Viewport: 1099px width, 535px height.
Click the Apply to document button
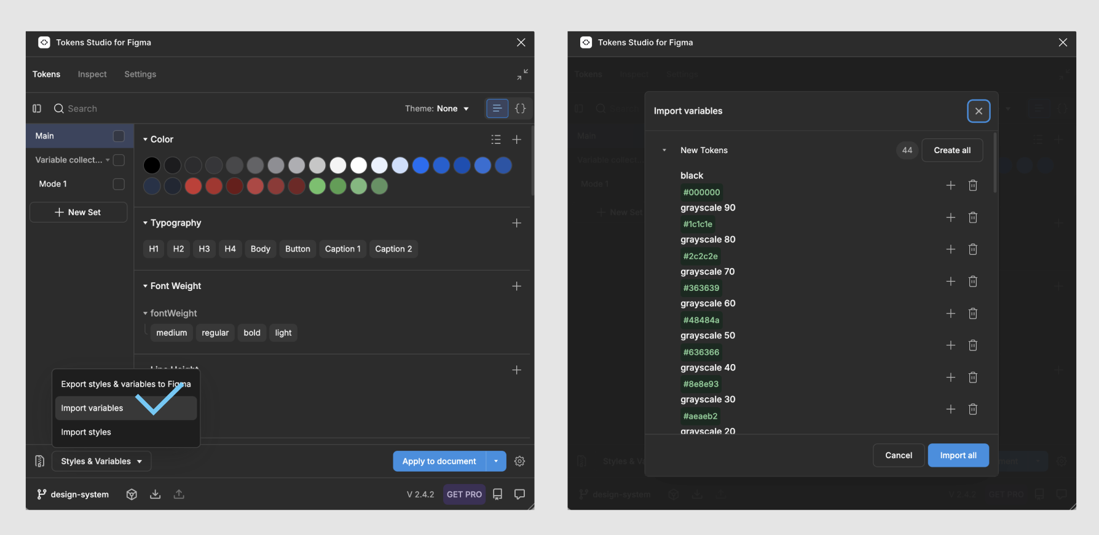(439, 461)
